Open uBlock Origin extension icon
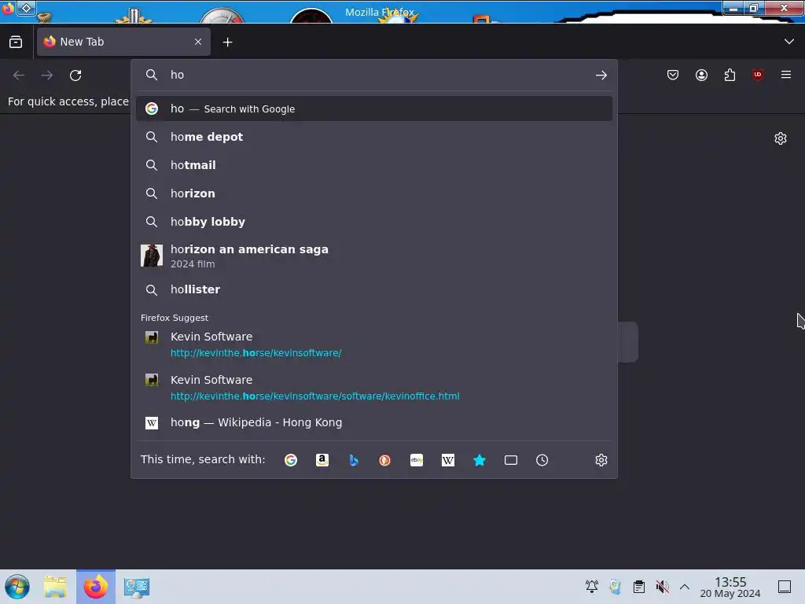Image resolution: width=805 pixels, height=604 pixels. pyautogui.click(x=758, y=75)
